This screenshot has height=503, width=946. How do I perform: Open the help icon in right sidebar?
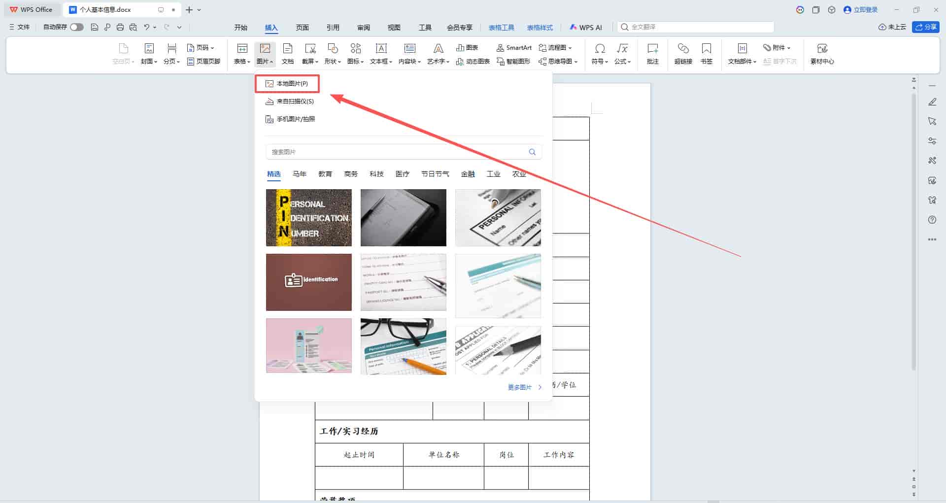pyautogui.click(x=932, y=220)
